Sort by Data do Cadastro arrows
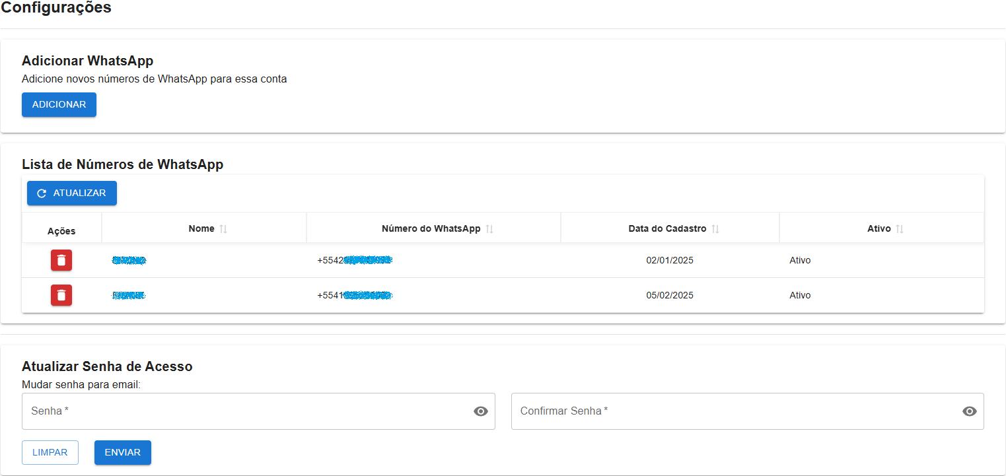 [715, 229]
